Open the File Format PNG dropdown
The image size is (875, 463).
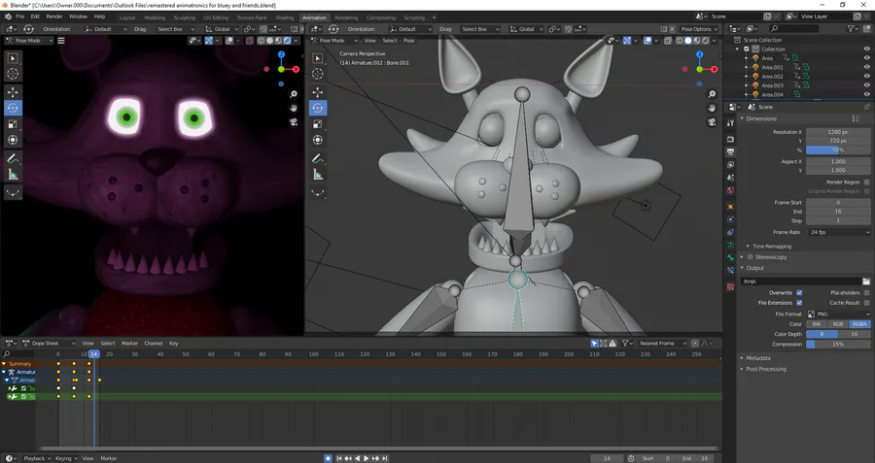[839, 314]
